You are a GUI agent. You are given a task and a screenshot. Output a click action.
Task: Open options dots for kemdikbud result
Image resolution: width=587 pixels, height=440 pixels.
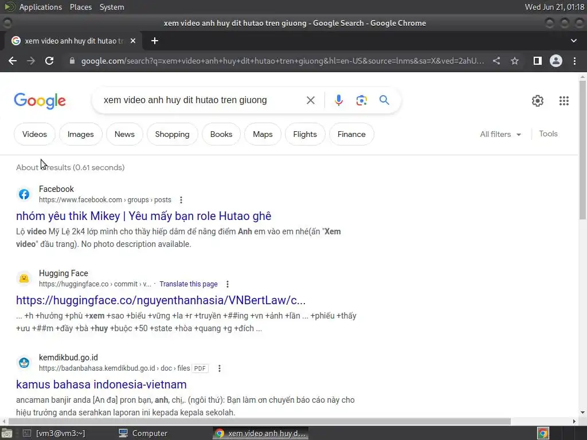[x=220, y=368]
